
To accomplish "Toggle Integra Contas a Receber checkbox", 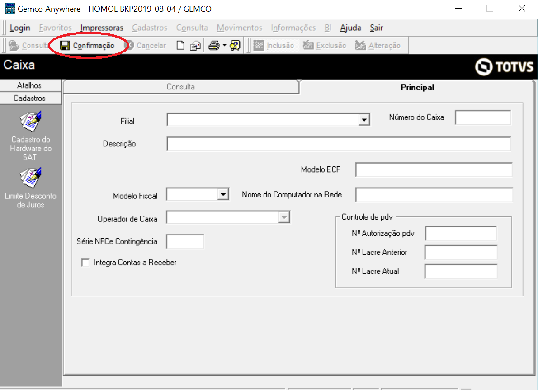I will pos(85,263).
